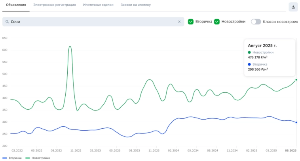Click the search input containing Сочи
The height and width of the screenshot is (161, 300).
click(91, 22)
